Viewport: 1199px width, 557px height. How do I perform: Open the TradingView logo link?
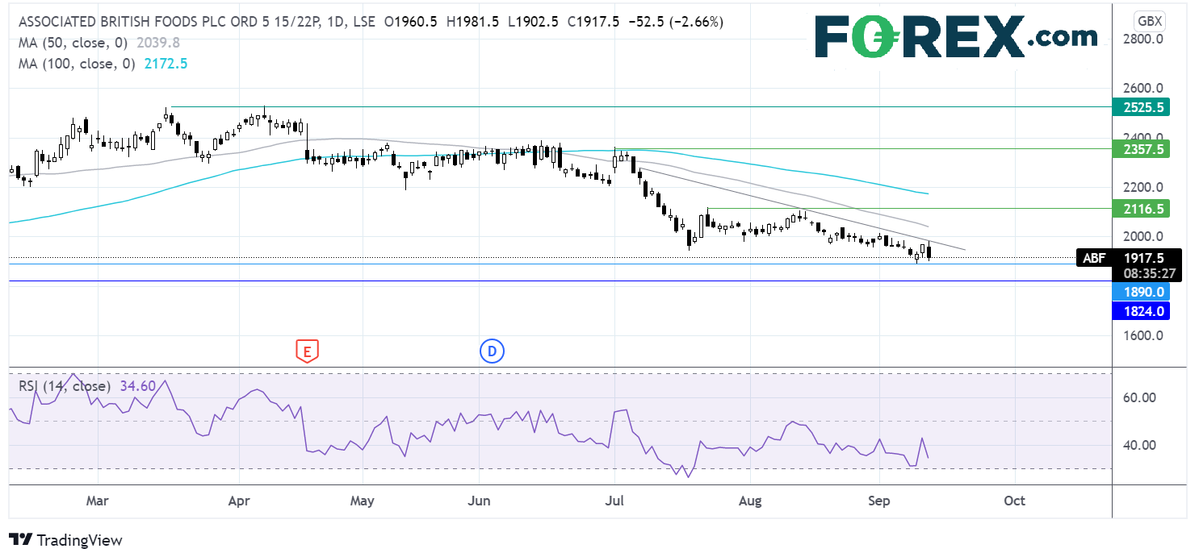tap(65, 540)
